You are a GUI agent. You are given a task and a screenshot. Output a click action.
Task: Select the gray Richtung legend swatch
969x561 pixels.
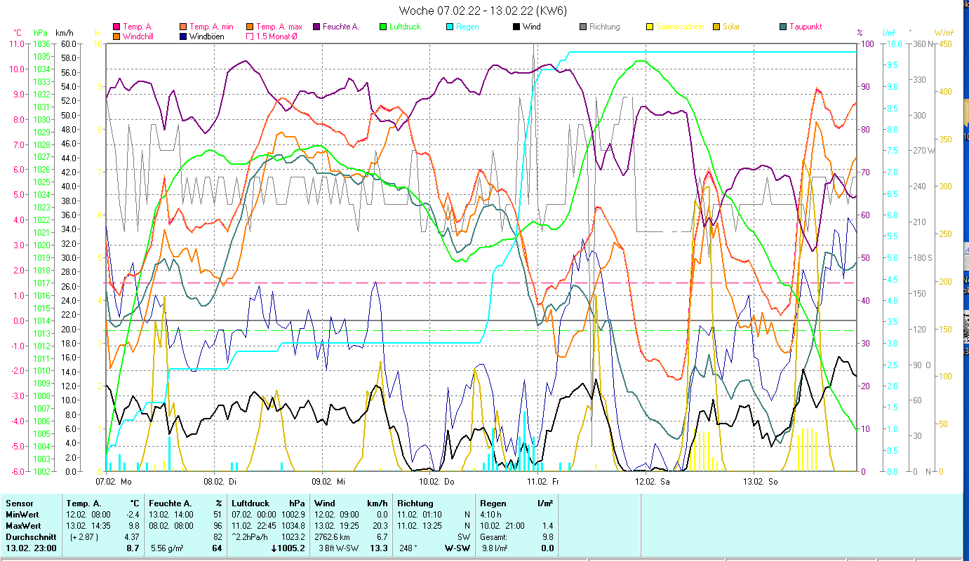tap(583, 27)
